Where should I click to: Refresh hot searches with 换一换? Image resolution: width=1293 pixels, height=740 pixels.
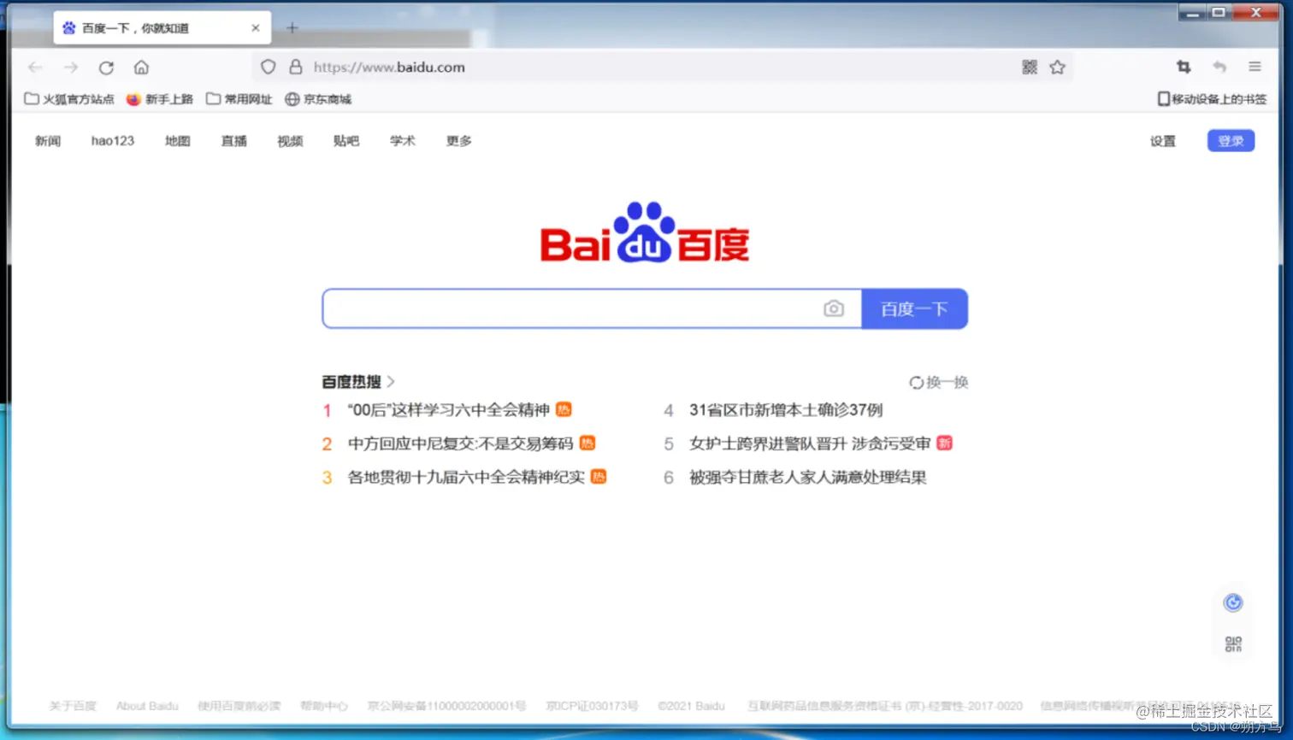pyautogui.click(x=938, y=382)
